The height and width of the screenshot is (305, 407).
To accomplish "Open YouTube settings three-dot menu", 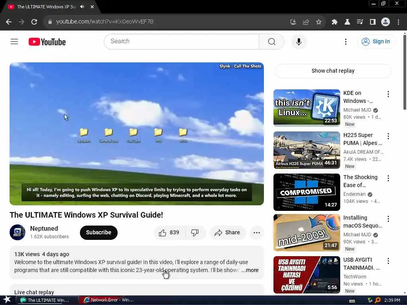I will pos(345,42).
